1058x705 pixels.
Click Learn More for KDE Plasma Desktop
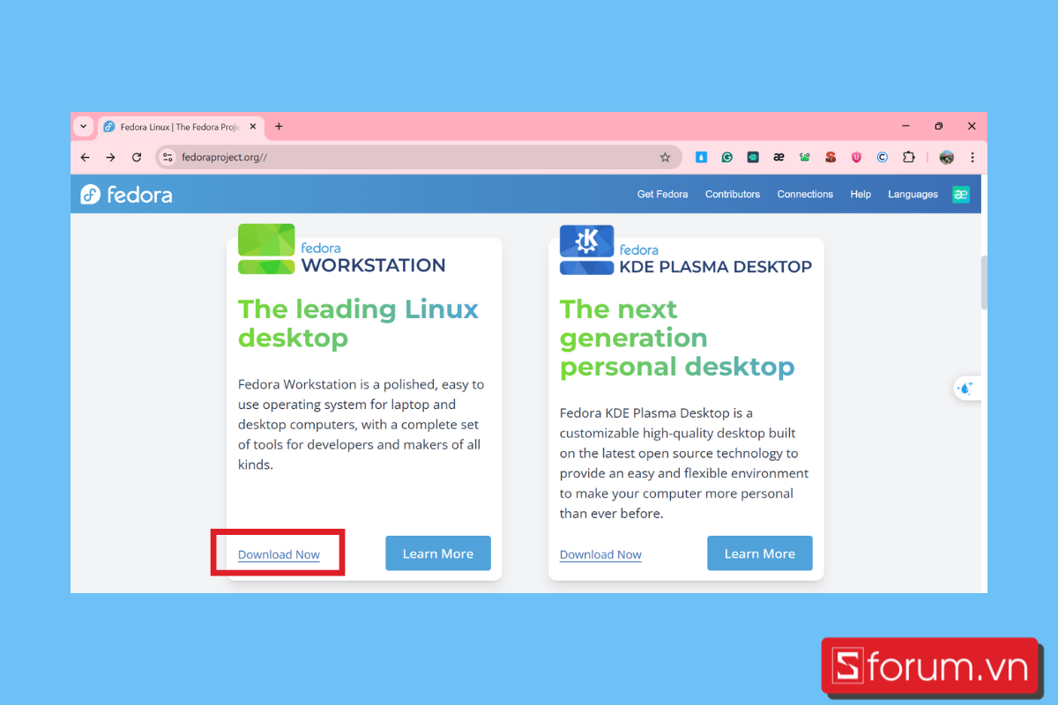[760, 553]
